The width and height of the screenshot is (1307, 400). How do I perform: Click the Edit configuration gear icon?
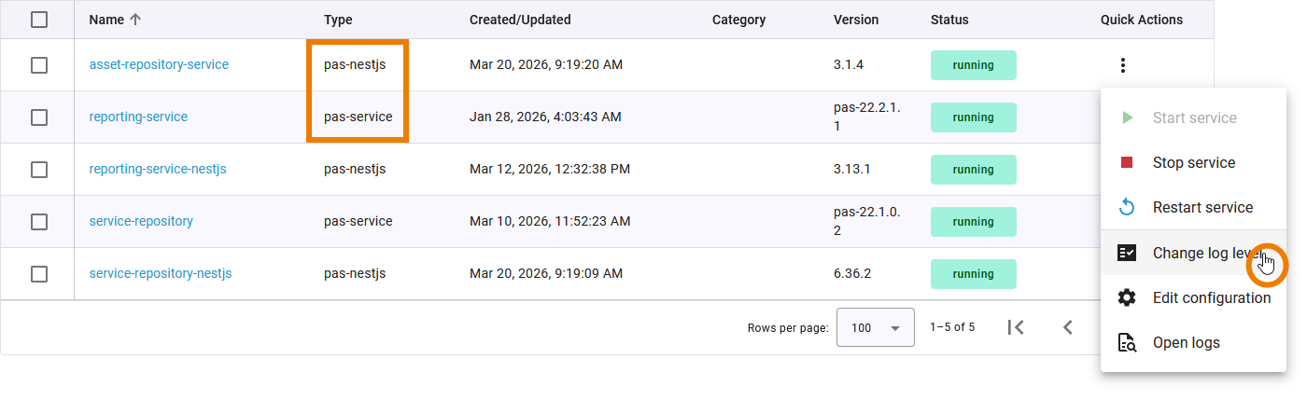click(1127, 298)
